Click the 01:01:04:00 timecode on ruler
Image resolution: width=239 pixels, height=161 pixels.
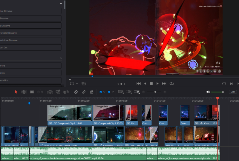(160, 101)
